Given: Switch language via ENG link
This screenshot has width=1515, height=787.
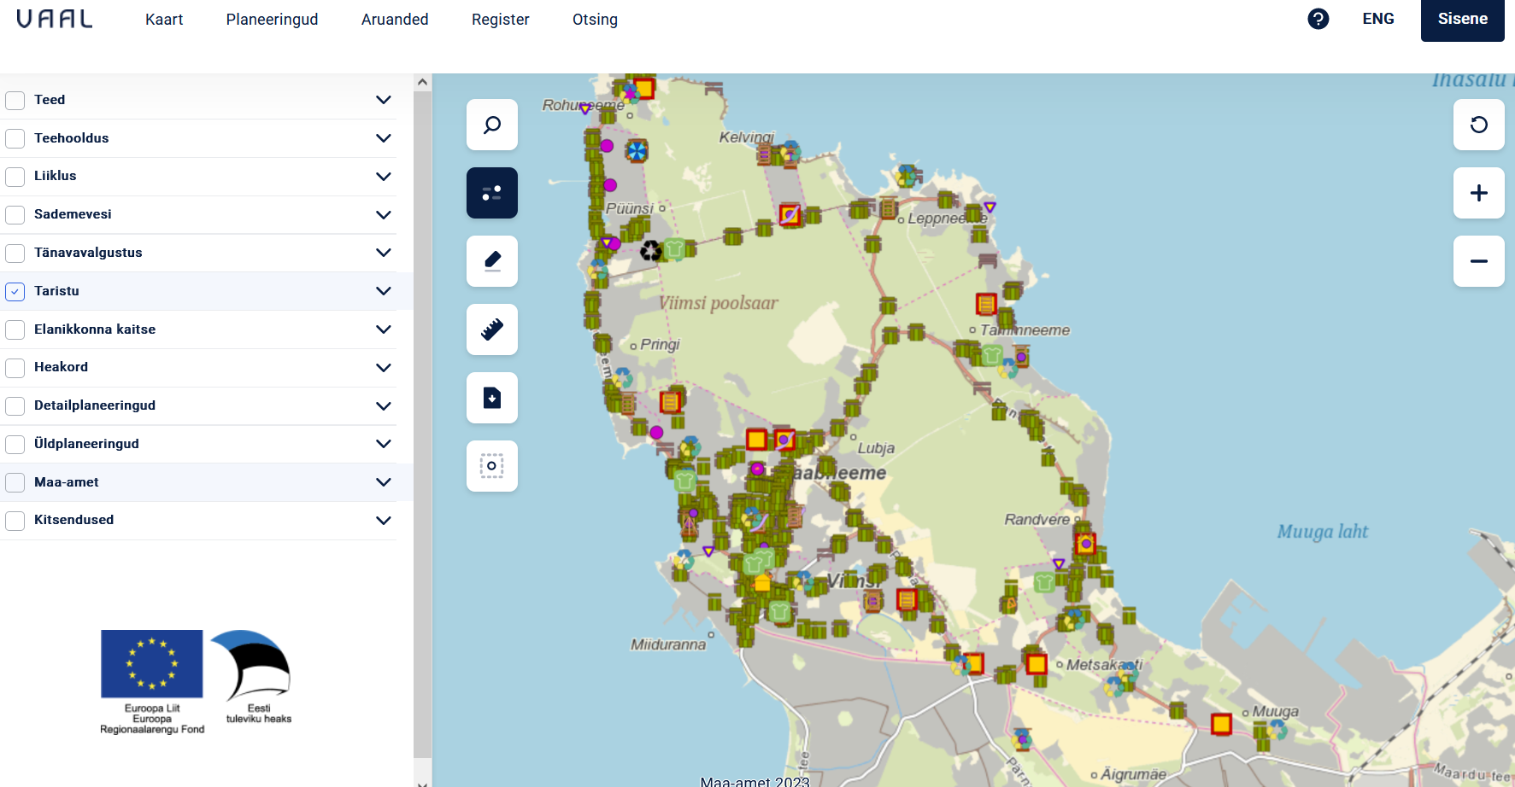Looking at the screenshot, I should coord(1377,19).
